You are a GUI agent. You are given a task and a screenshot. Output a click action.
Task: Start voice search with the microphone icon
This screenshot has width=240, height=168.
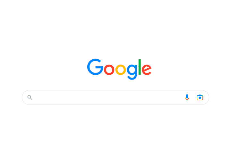(187, 97)
